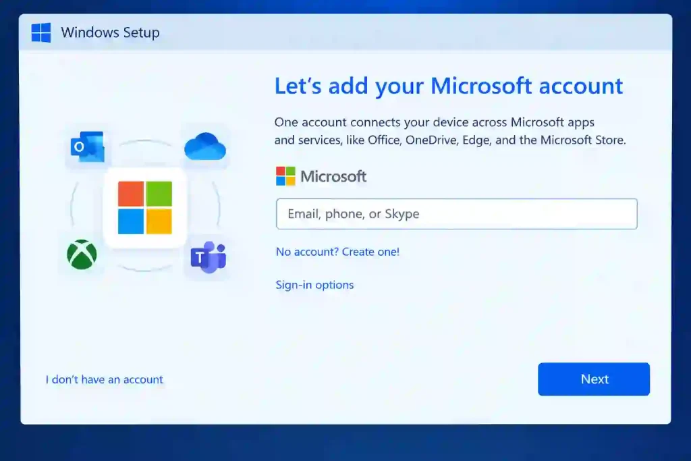Click the large Microsoft logo tile
691x461 pixels.
145,208
